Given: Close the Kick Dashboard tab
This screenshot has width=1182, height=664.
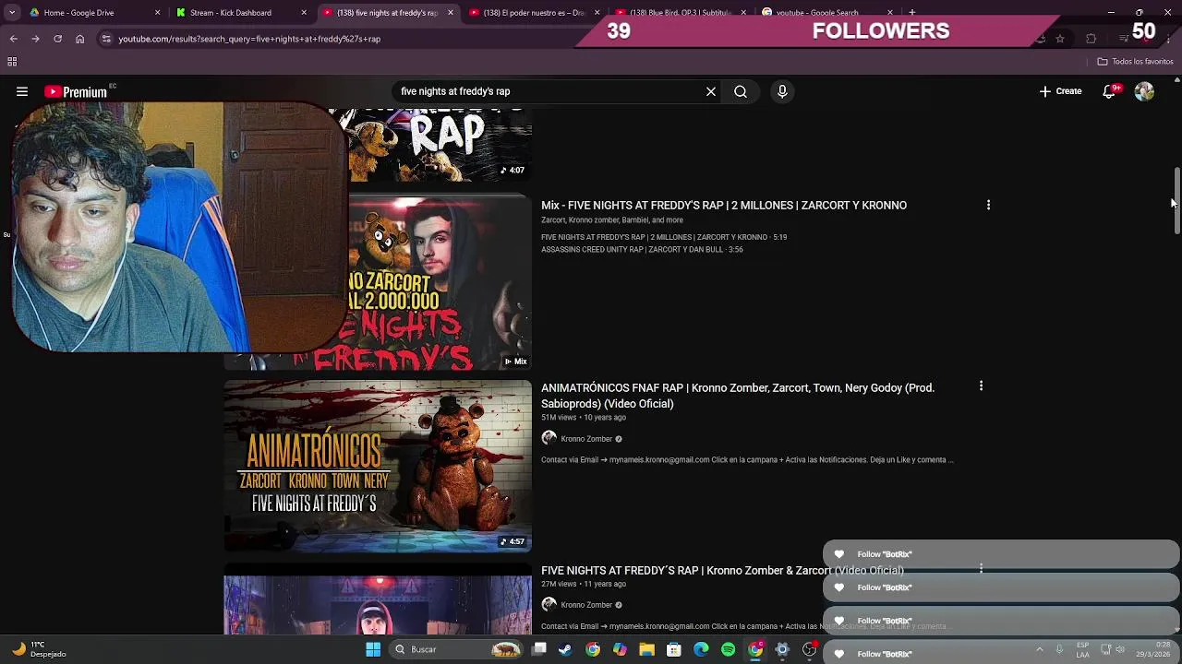Looking at the screenshot, I should click(304, 13).
